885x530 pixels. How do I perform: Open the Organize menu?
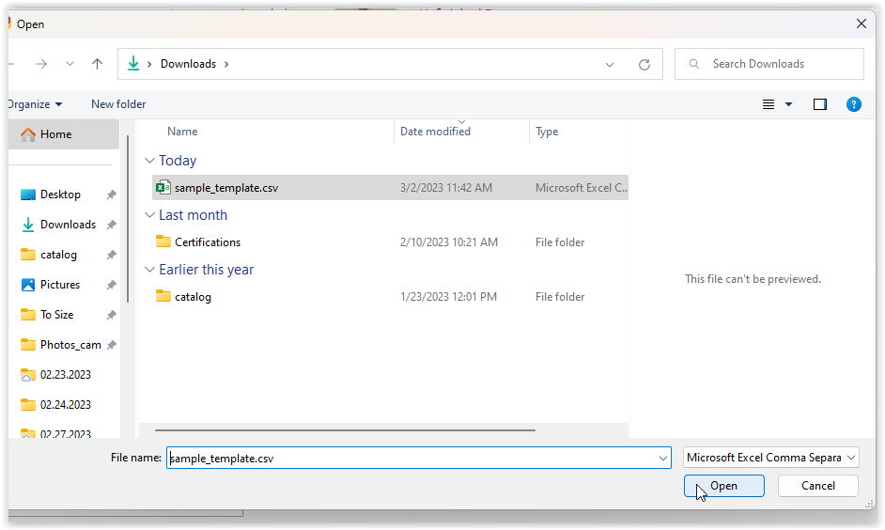(35, 104)
